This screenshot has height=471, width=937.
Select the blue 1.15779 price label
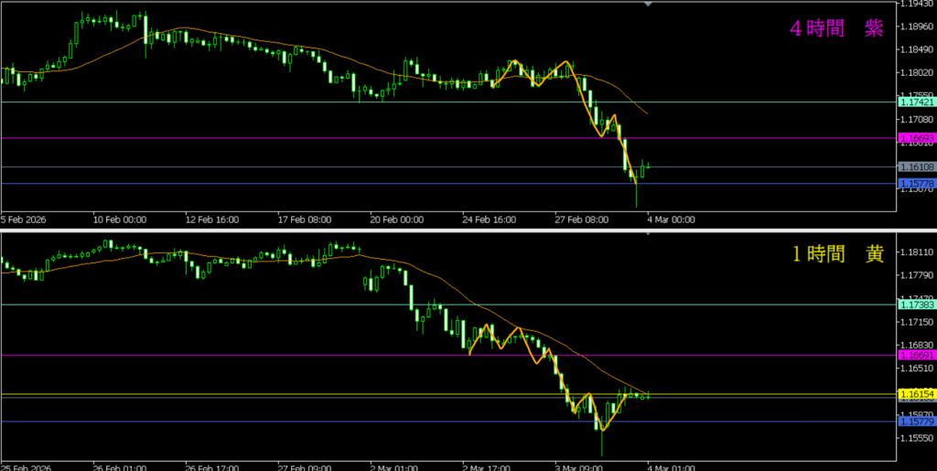click(917, 422)
